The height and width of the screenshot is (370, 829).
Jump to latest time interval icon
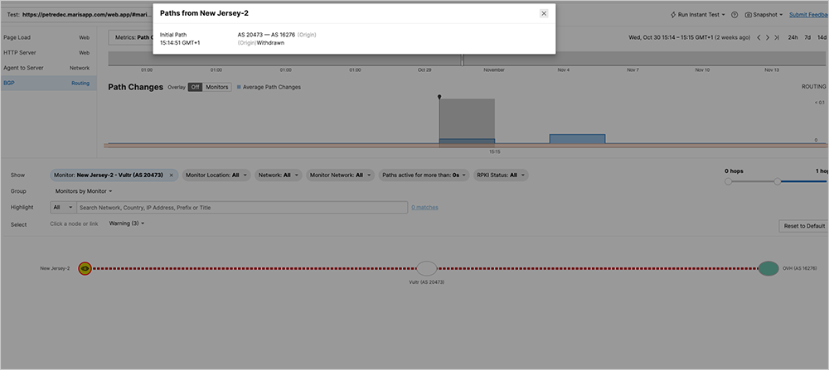coord(777,37)
